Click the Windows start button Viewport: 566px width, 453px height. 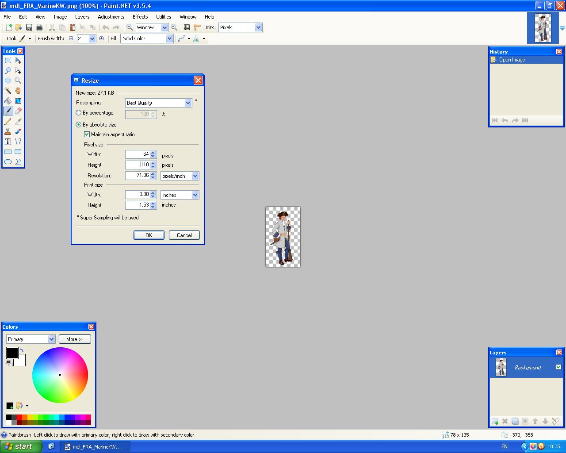coord(21,446)
